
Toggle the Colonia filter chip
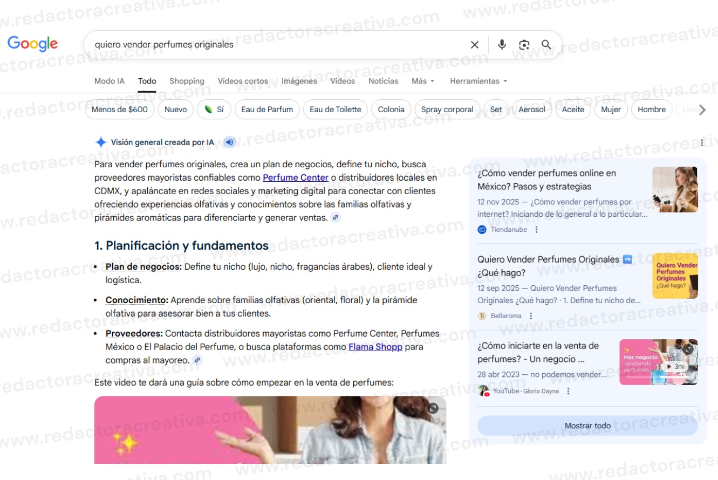click(x=391, y=109)
